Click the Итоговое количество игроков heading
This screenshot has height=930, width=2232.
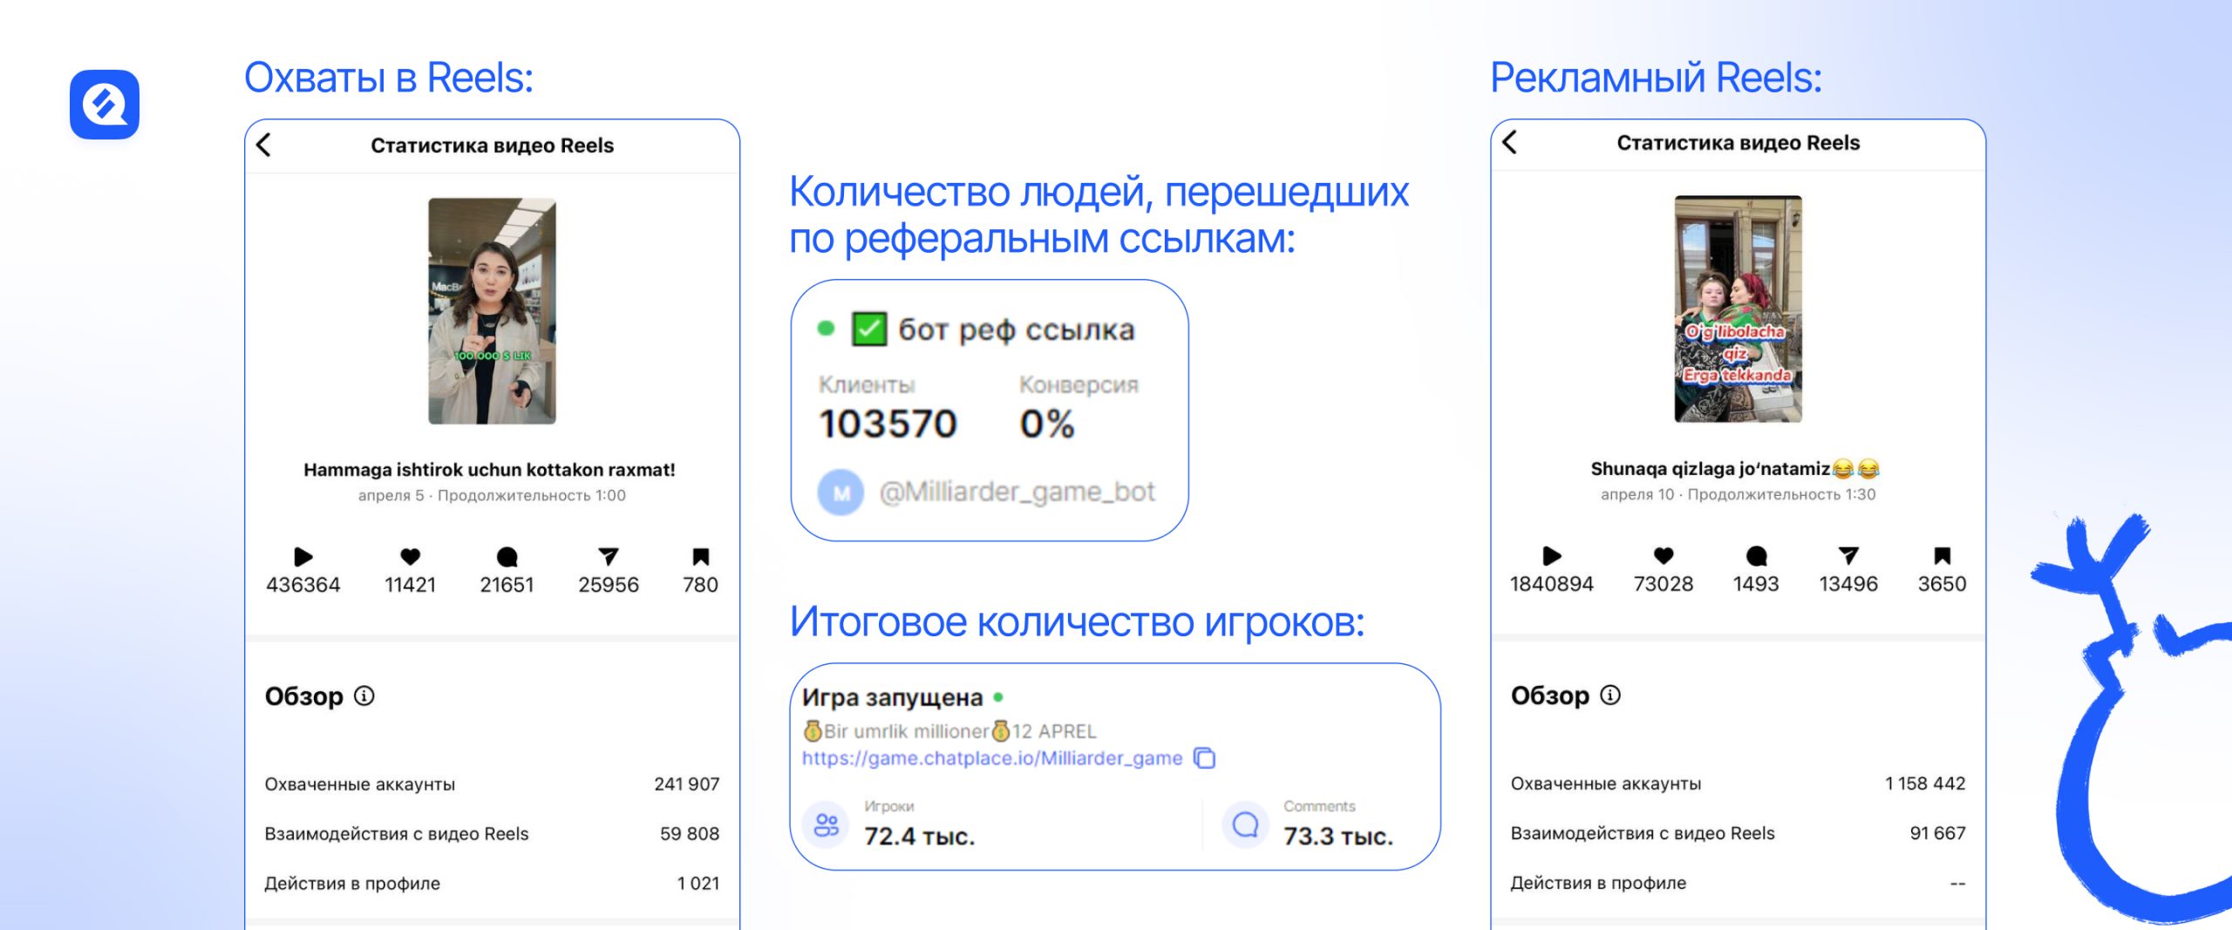coord(1077,622)
